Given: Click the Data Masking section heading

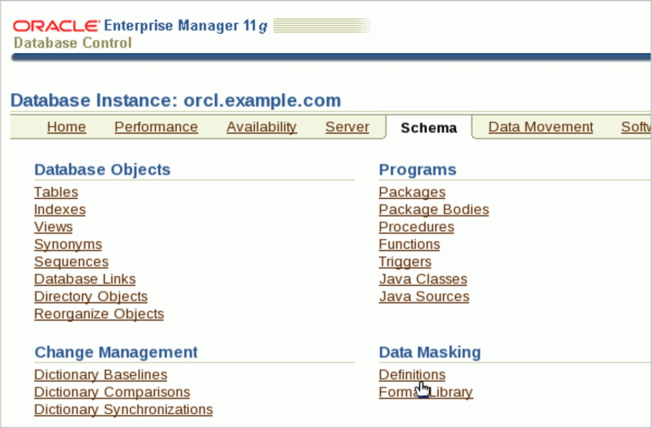Looking at the screenshot, I should pyautogui.click(x=430, y=352).
